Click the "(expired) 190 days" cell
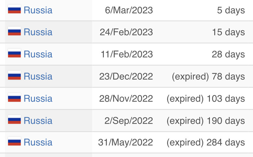 [x=206, y=121]
